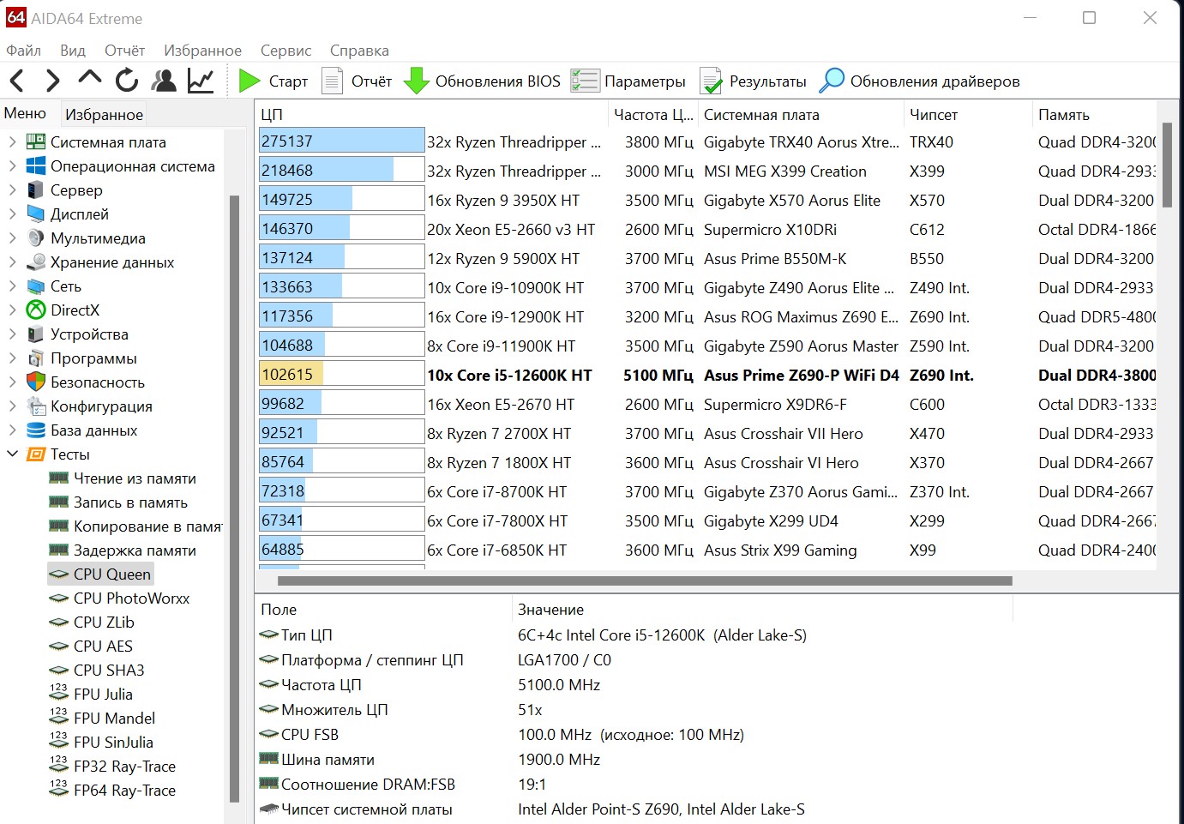This screenshot has width=1184, height=824.
Task: Open Обновления BIOS from the toolbar
Action: coord(482,81)
